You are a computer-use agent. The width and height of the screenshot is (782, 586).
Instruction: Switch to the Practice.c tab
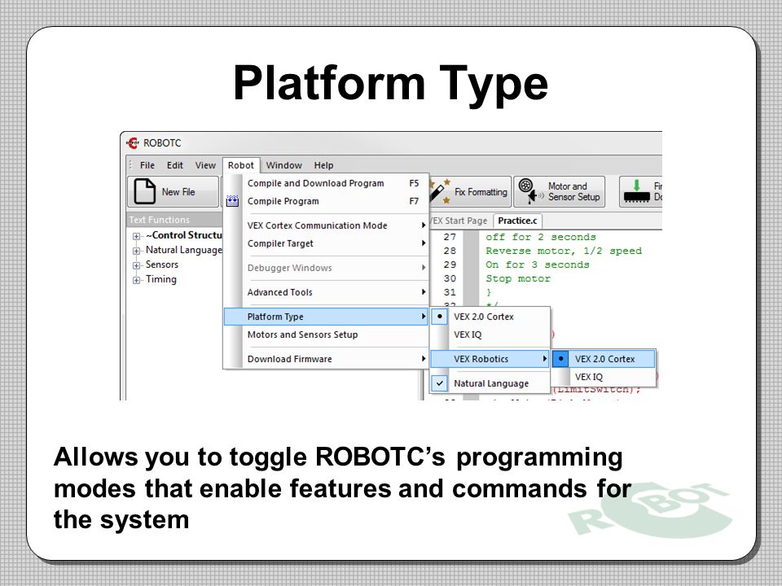click(517, 221)
